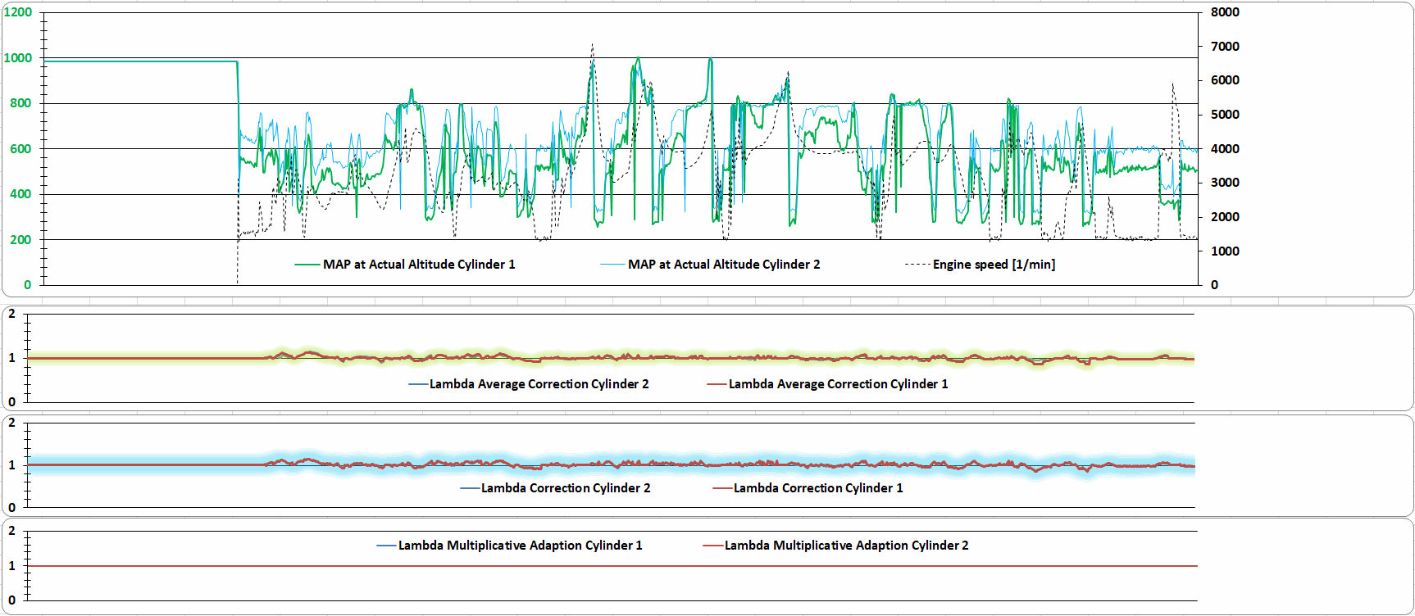Click the green 200 label on the MAP axis
The height and width of the screenshot is (616, 1415).
click(21, 240)
